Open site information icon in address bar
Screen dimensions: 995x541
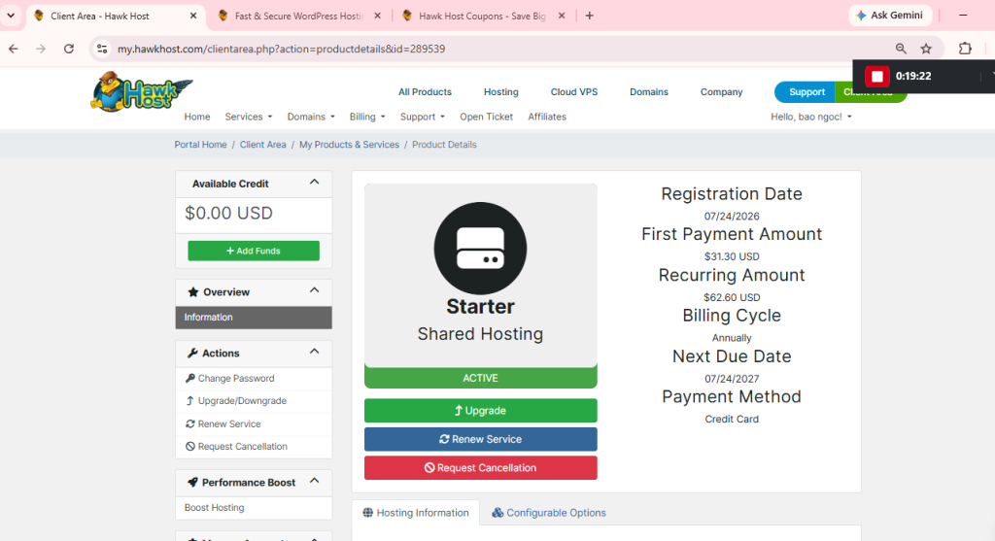(x=102, y=49)
